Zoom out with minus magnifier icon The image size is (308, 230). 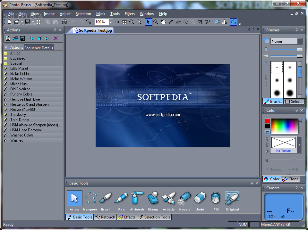pos(139,22)
